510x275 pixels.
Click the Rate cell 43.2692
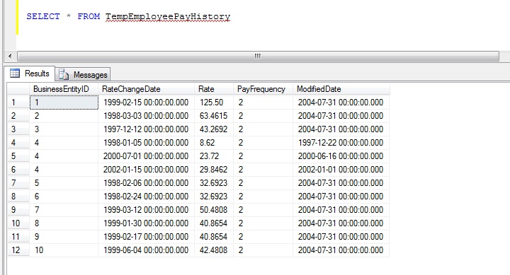coord(214,129)
